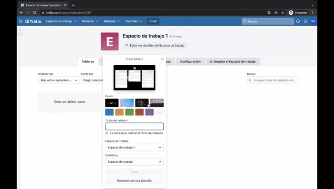Open Marcado dropdown menu
This screenshot has height=189, width=334.
112,21
